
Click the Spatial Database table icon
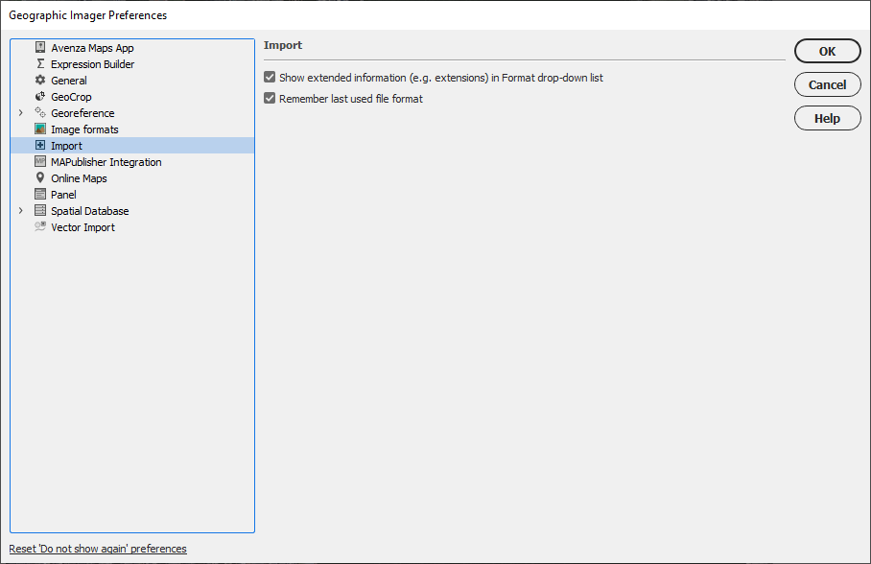coord(40,211)
